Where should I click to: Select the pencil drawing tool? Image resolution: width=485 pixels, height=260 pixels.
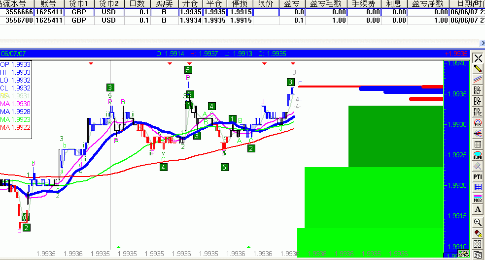(478, 69)
